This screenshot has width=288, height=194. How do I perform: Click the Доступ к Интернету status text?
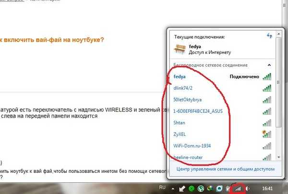[210, 52]
